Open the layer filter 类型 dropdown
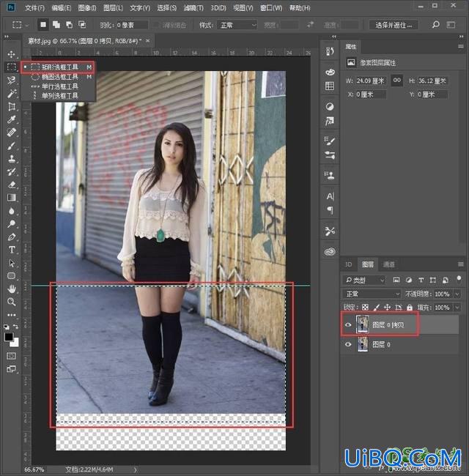 click(x=364, y=280)
